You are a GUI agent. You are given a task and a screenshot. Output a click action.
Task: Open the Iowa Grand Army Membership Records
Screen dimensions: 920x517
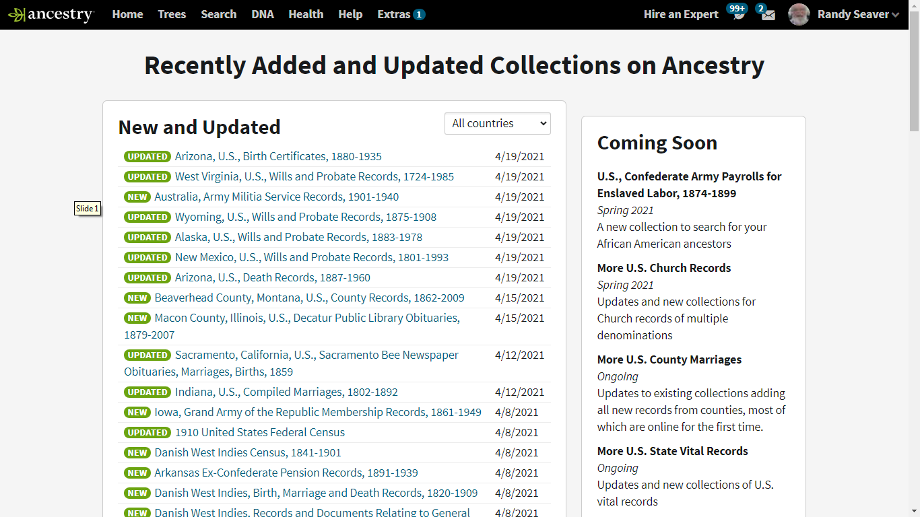tap(317, 412)
